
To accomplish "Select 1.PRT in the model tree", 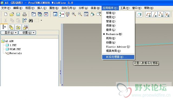I will (11, 45).
